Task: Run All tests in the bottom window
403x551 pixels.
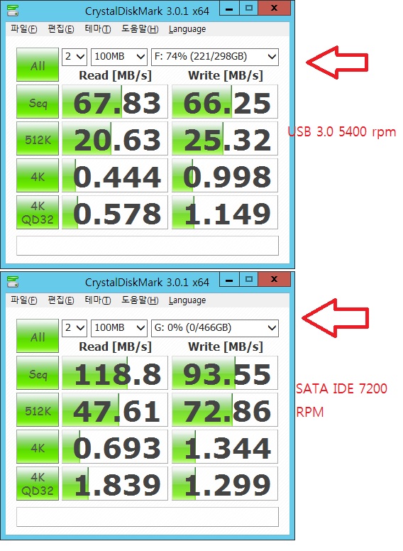Action: pyautogui.click(x=38, y=336)
